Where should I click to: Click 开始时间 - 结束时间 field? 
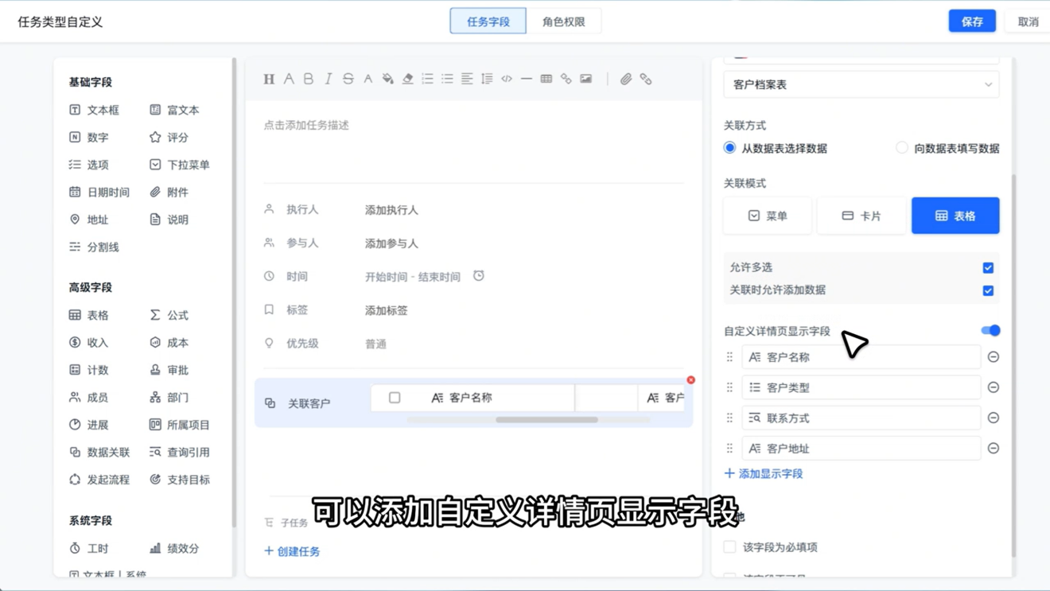[412, 277]
